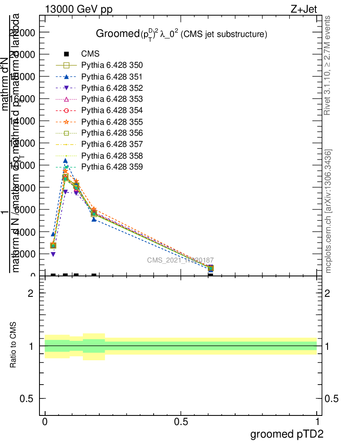Click the 'groomed pTD2' x-axis label
The height and width of the screenshot is (445, 341).
click(x=287, y=434)
